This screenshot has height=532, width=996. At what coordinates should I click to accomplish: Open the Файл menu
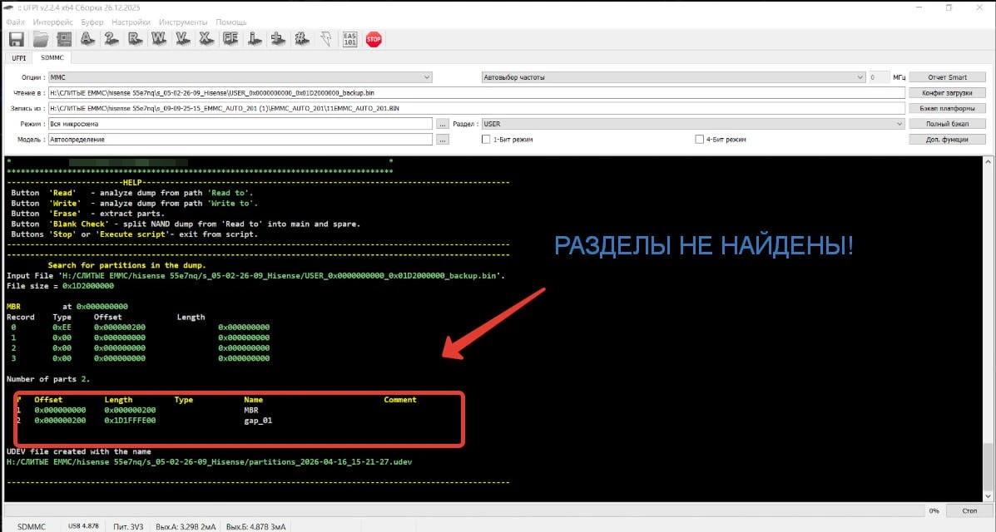(15, 22)
